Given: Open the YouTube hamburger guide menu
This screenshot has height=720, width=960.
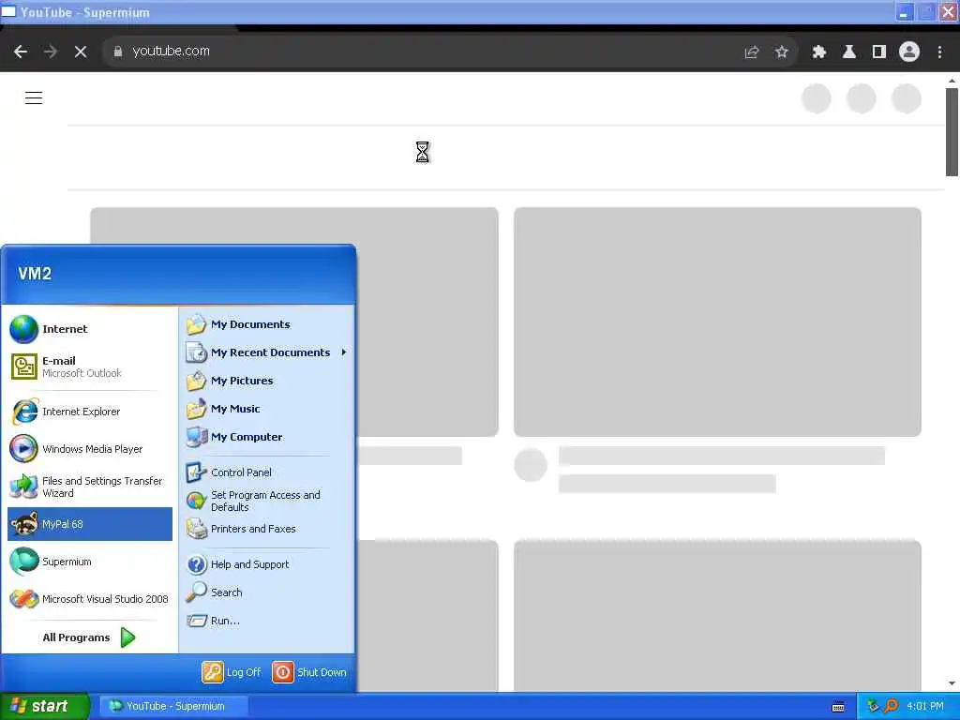Looking at the screenshot, I should tap(34, 97).
